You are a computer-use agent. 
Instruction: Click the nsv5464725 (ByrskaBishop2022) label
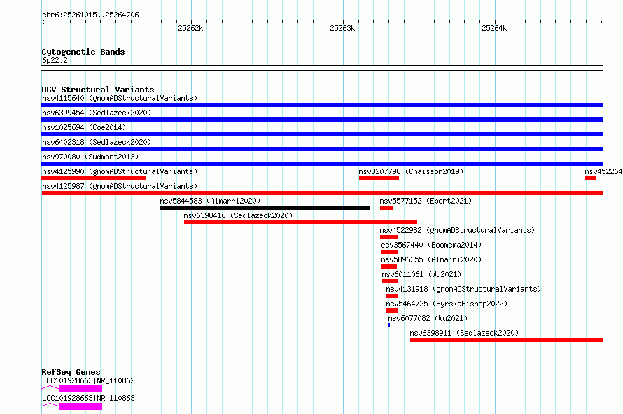447,304
